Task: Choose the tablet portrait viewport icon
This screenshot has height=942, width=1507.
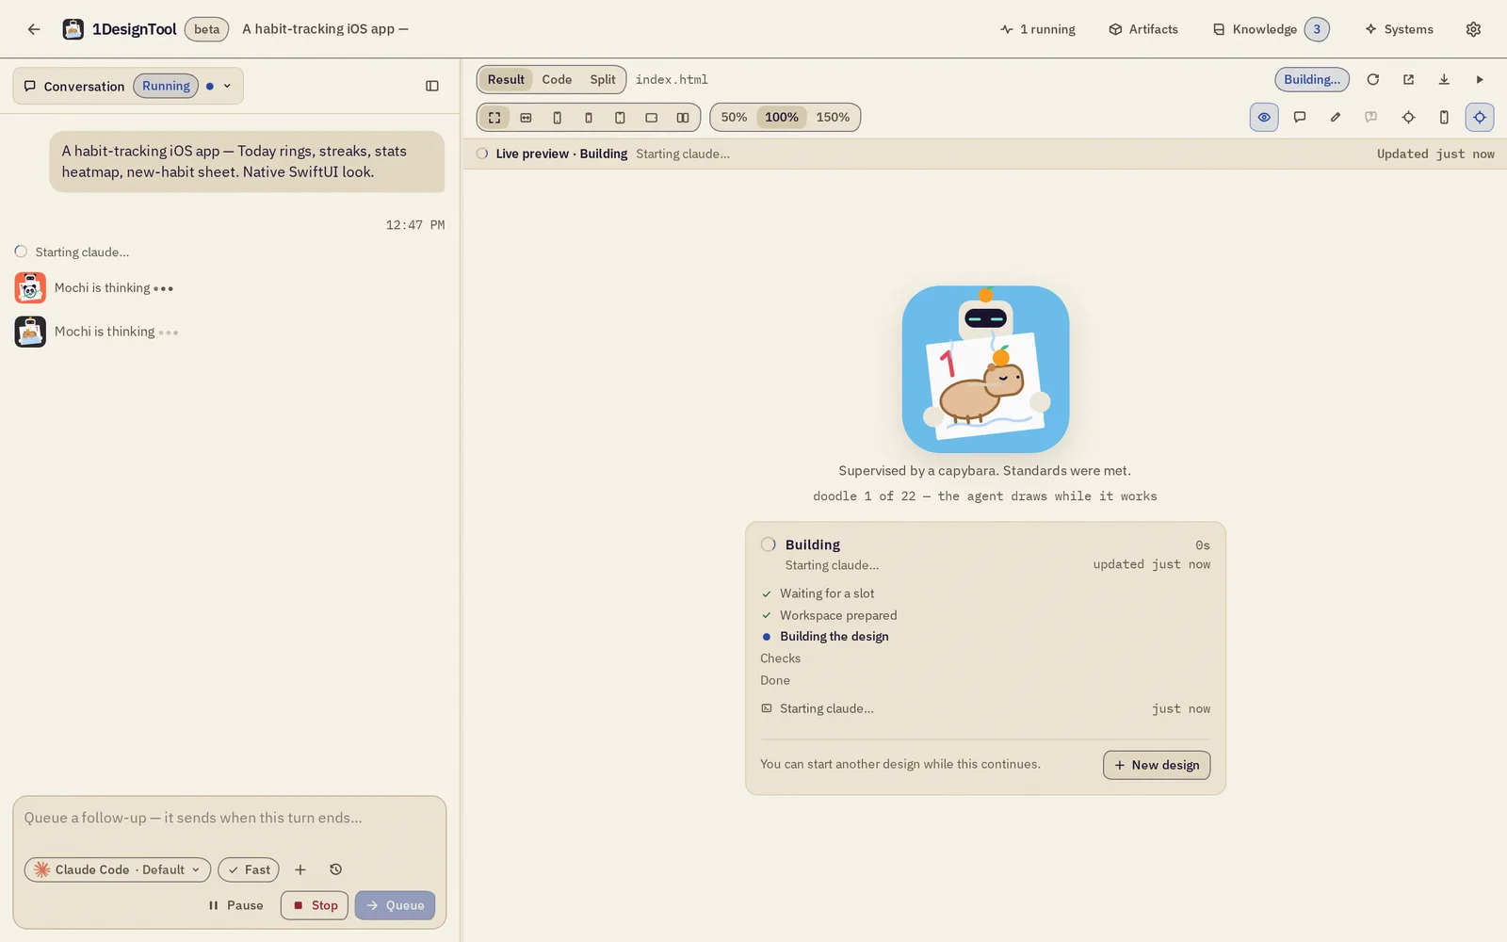Action: (x=620, y=118)
